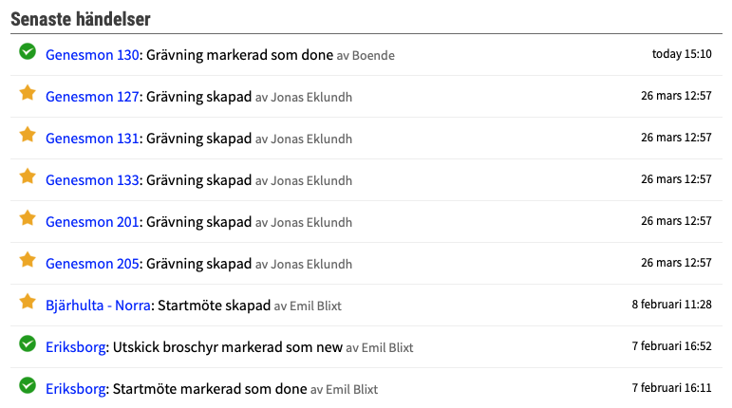Click the Senaste händelser heading
The height and width of the screenshot is (408, 732).
point(81,19)
